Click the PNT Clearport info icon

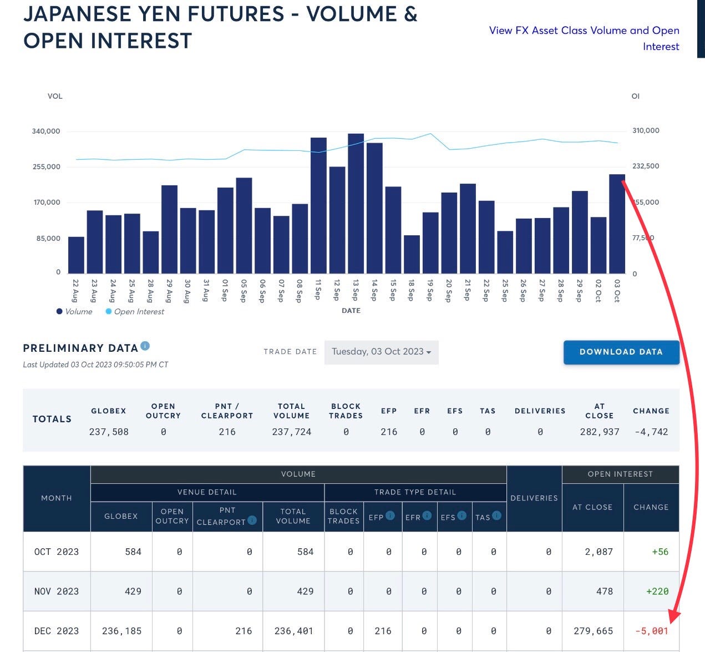click(x=252, y=520)
